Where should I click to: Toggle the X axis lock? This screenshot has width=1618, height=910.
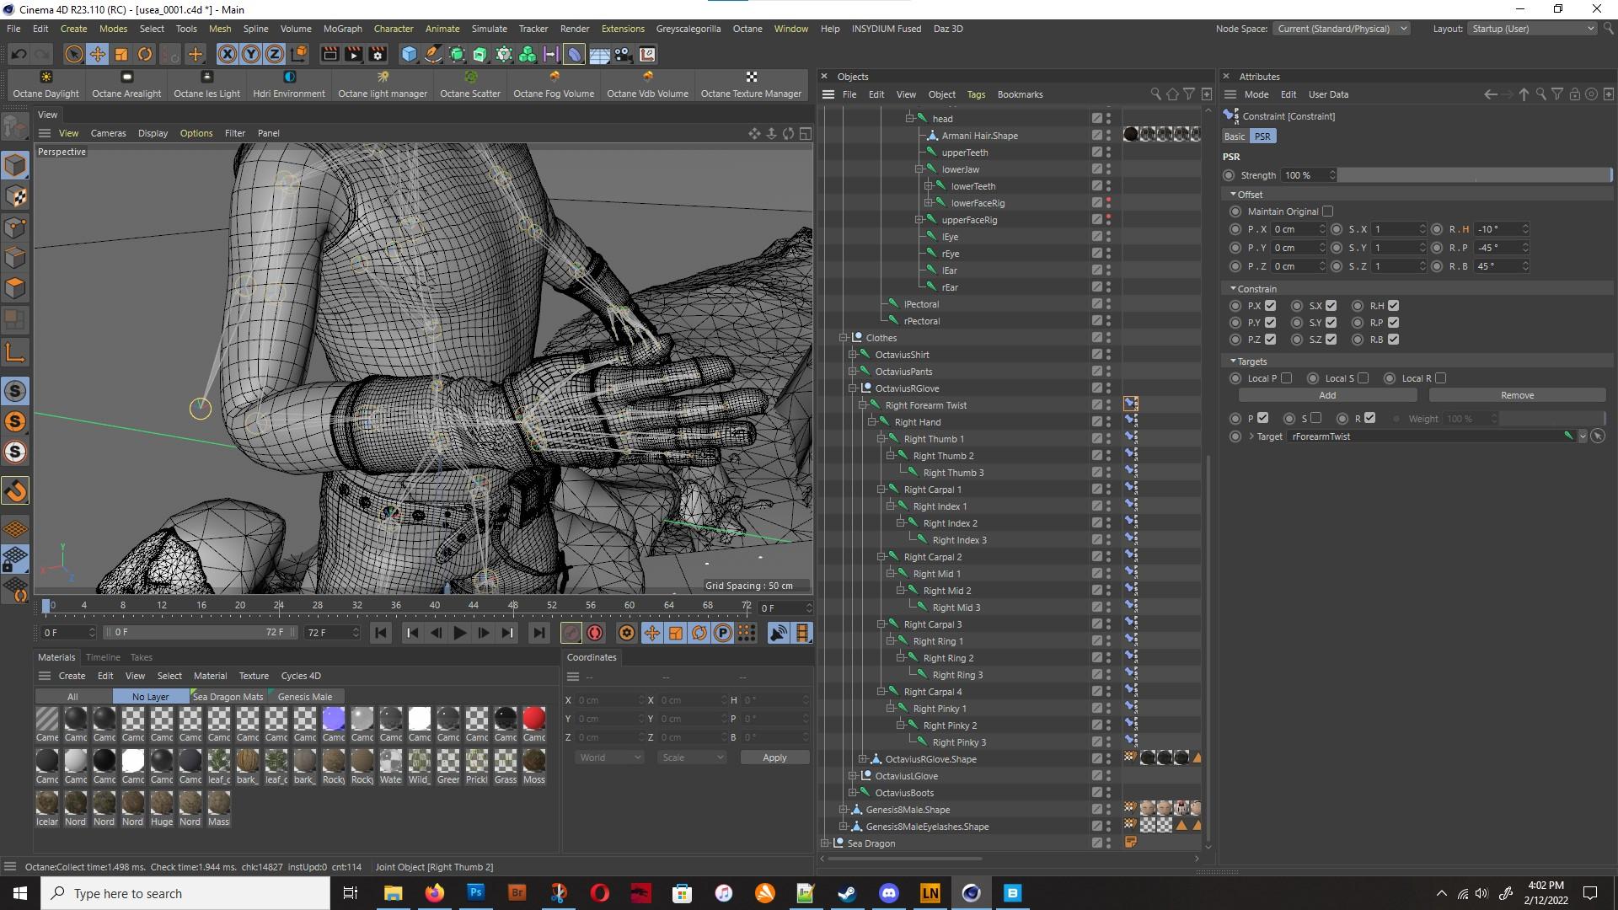point(228,55)
